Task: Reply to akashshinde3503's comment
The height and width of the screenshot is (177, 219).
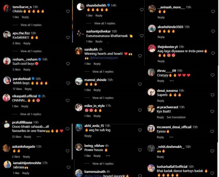Action: [x=161, y=37]
